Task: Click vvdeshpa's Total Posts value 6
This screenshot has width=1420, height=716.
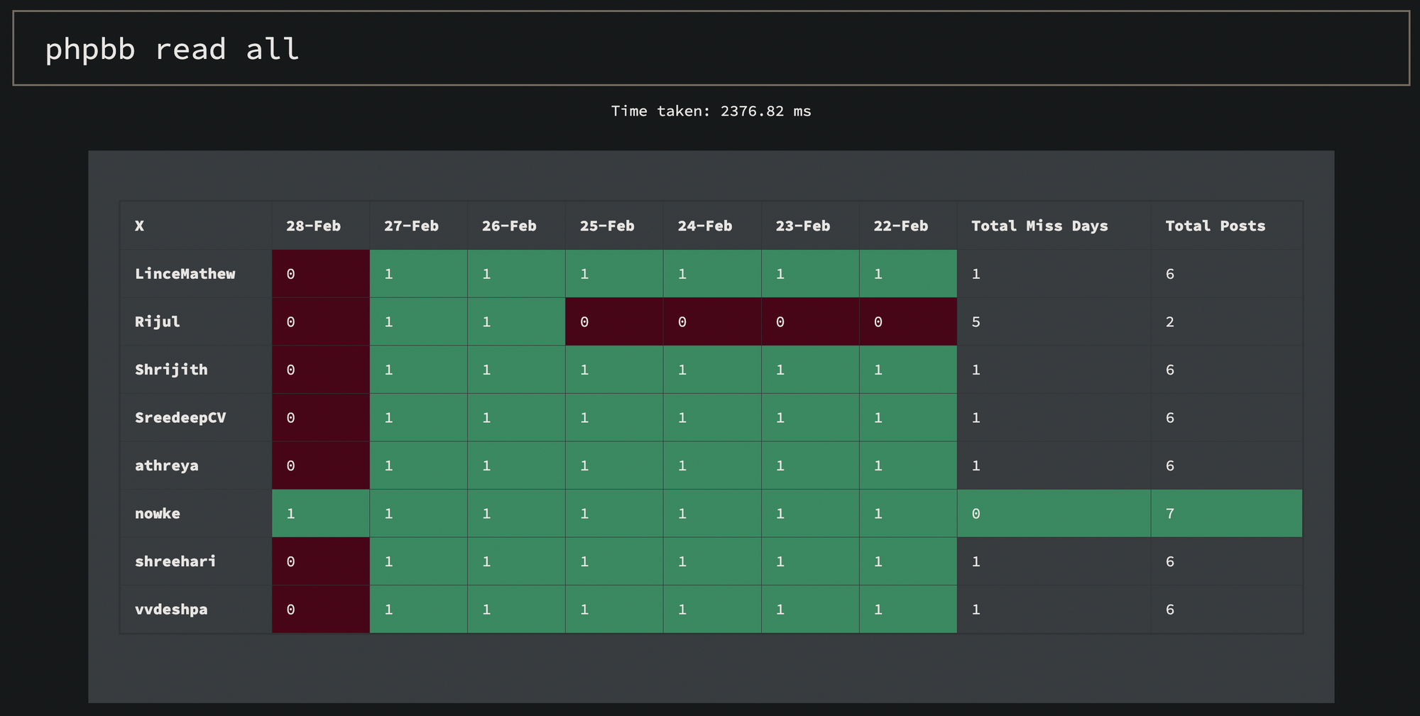Action: tap(1227, 610)
